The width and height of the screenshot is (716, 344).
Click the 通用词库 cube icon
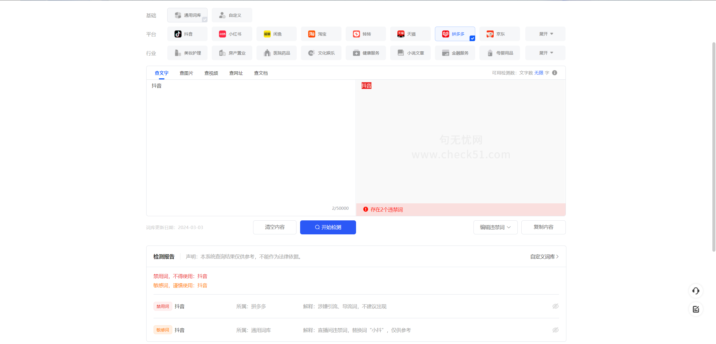pyautogui.click(x=178, y=15)
